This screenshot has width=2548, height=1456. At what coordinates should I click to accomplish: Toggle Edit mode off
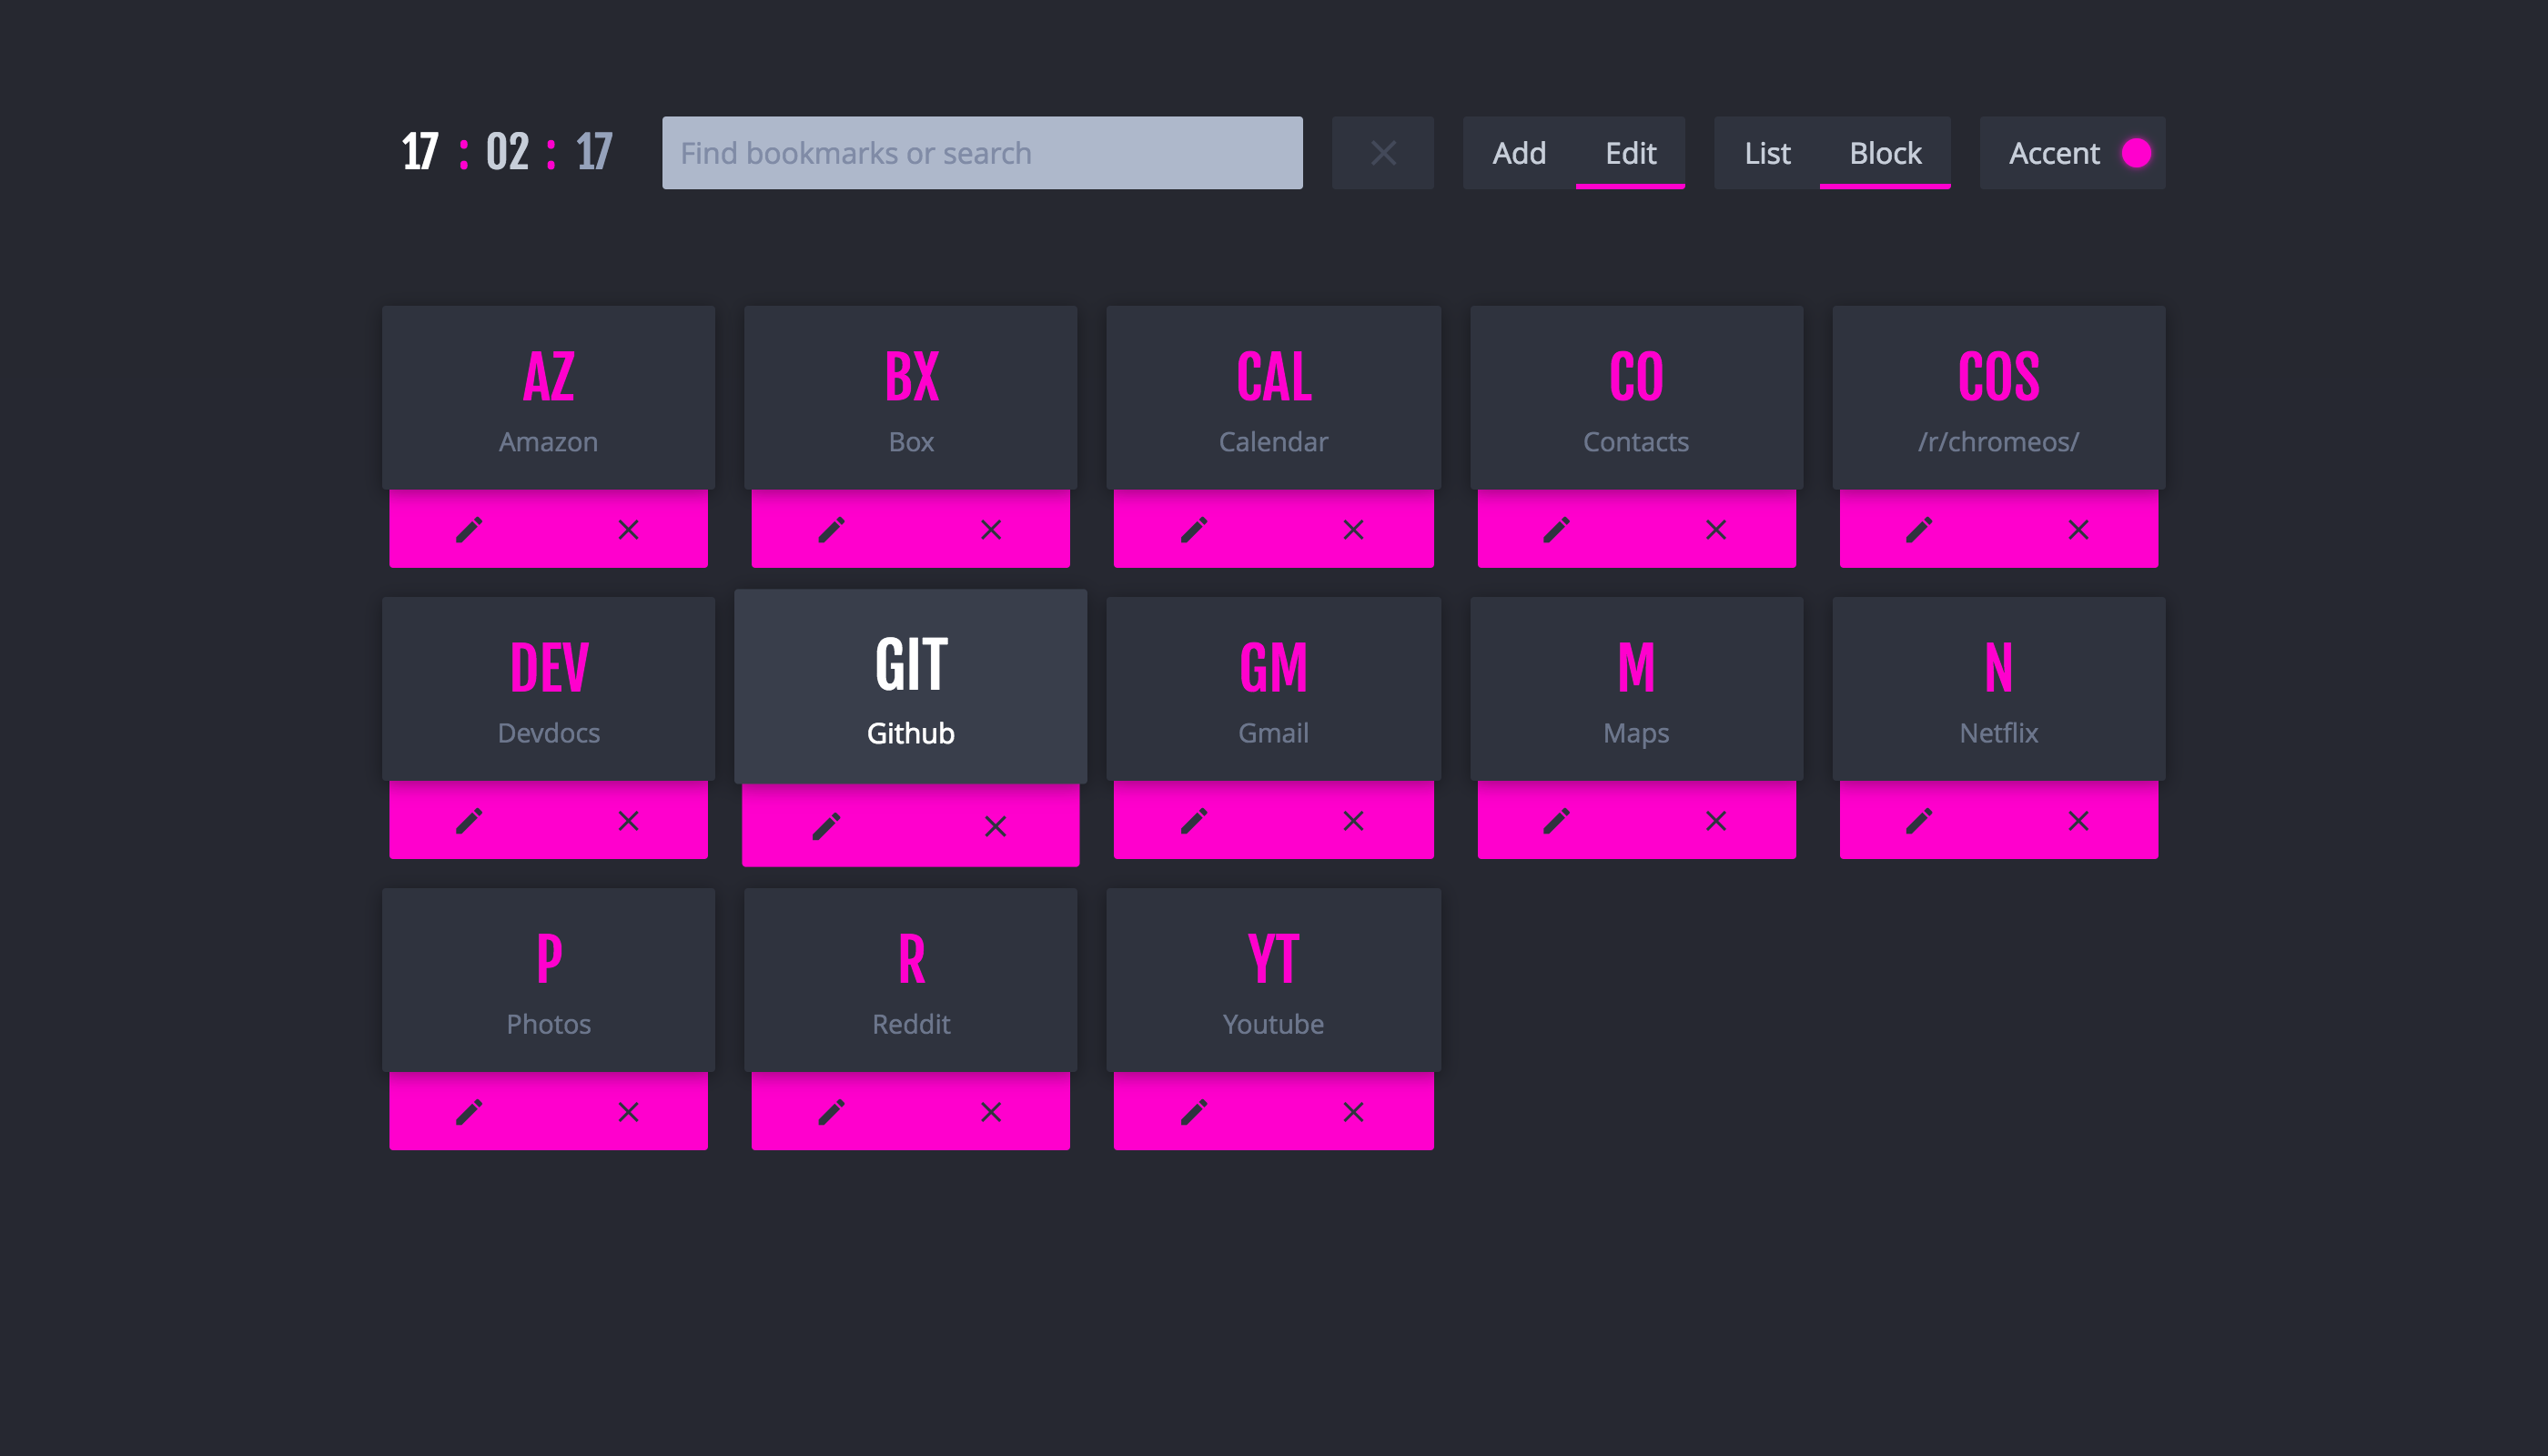(x=1630, y=153)
